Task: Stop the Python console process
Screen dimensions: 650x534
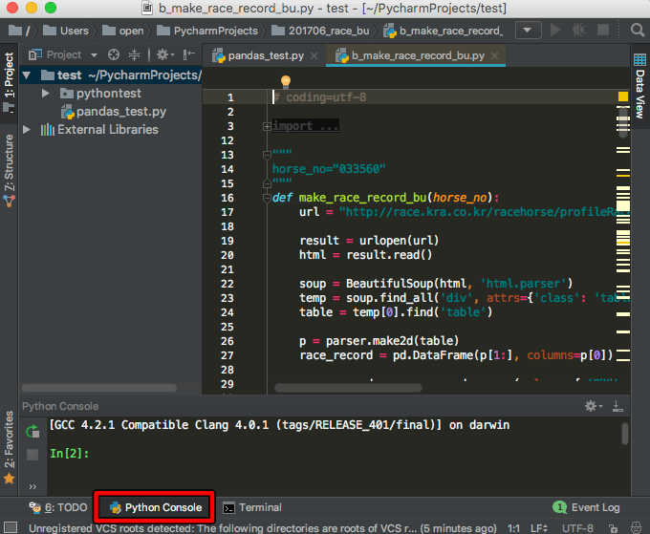Action: coord(32,455)
